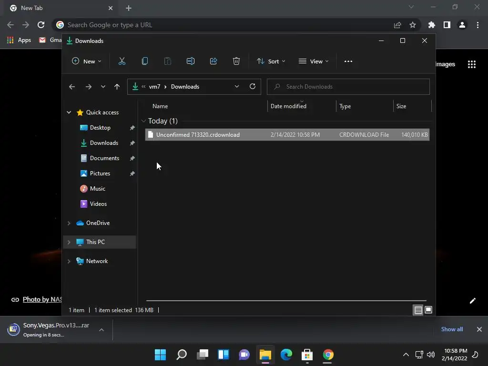Screen dimensions: 488x366
Task: Open the Apps bookmark shortcut
Action: coord(19,40)
